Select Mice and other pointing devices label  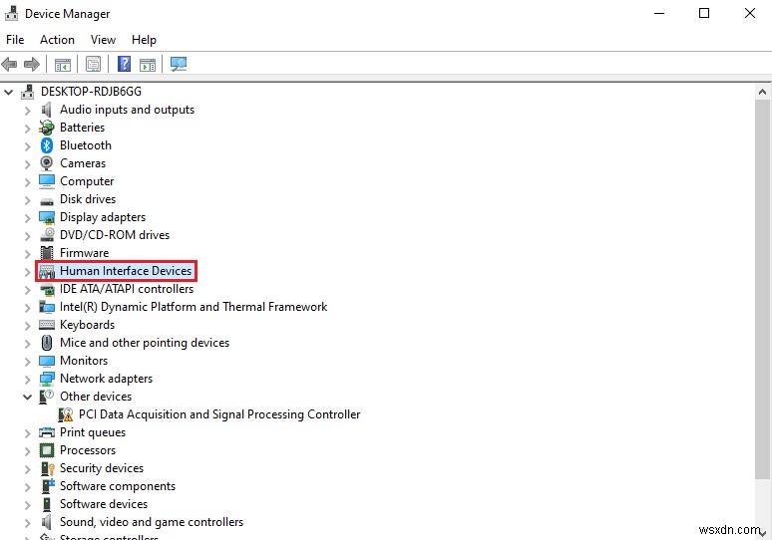145,343
